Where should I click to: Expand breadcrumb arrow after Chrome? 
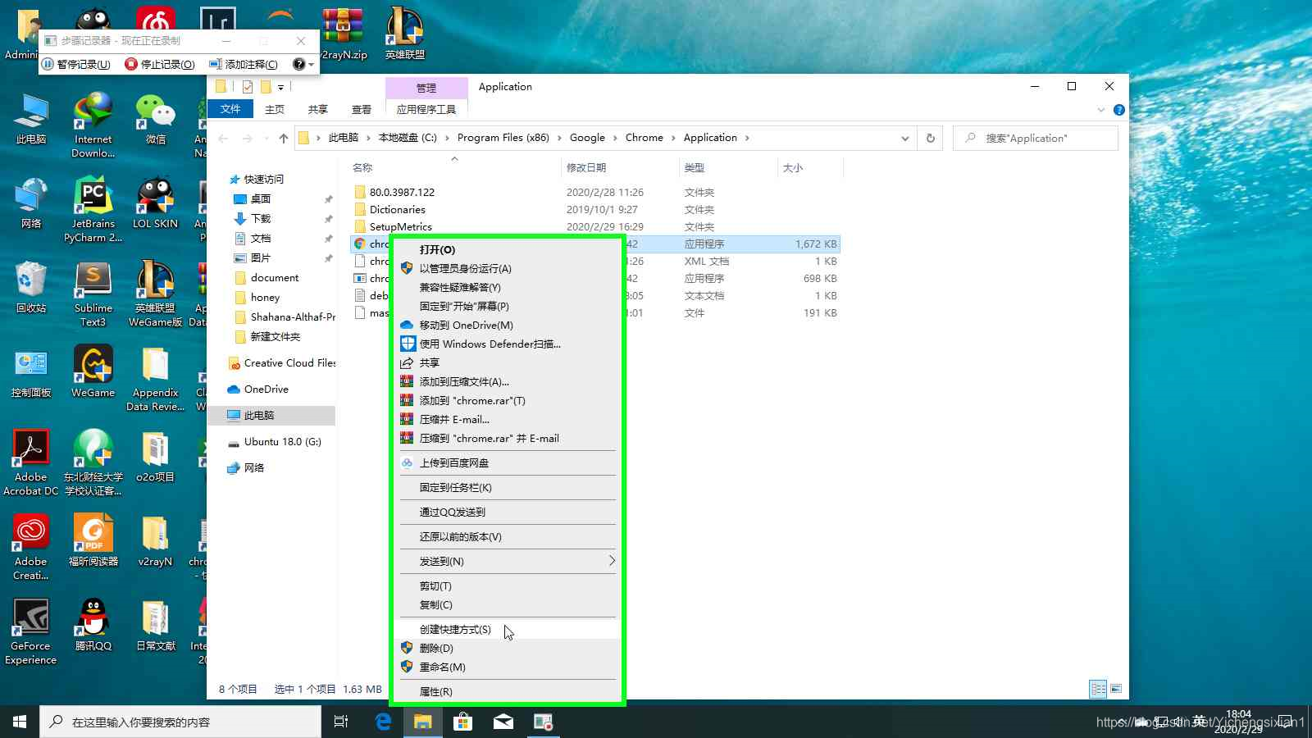coord(673,138)
